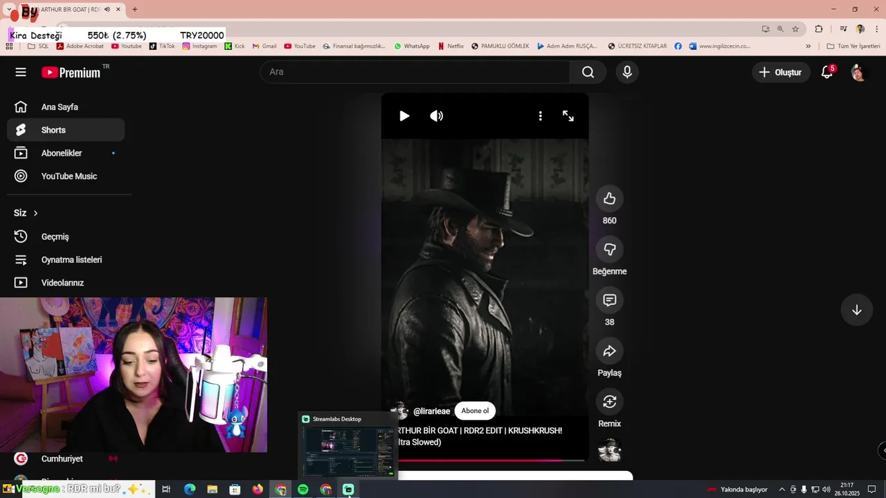Open Oynatma listeleri in the sidebar
This screenshot has height=498, width=886.
tap(66, 259)
